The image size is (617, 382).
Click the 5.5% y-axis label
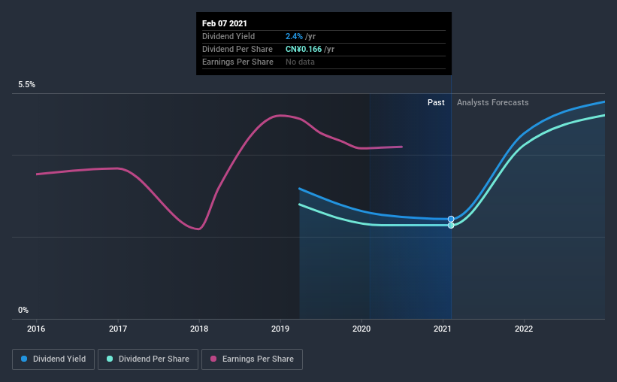point(27,85)
